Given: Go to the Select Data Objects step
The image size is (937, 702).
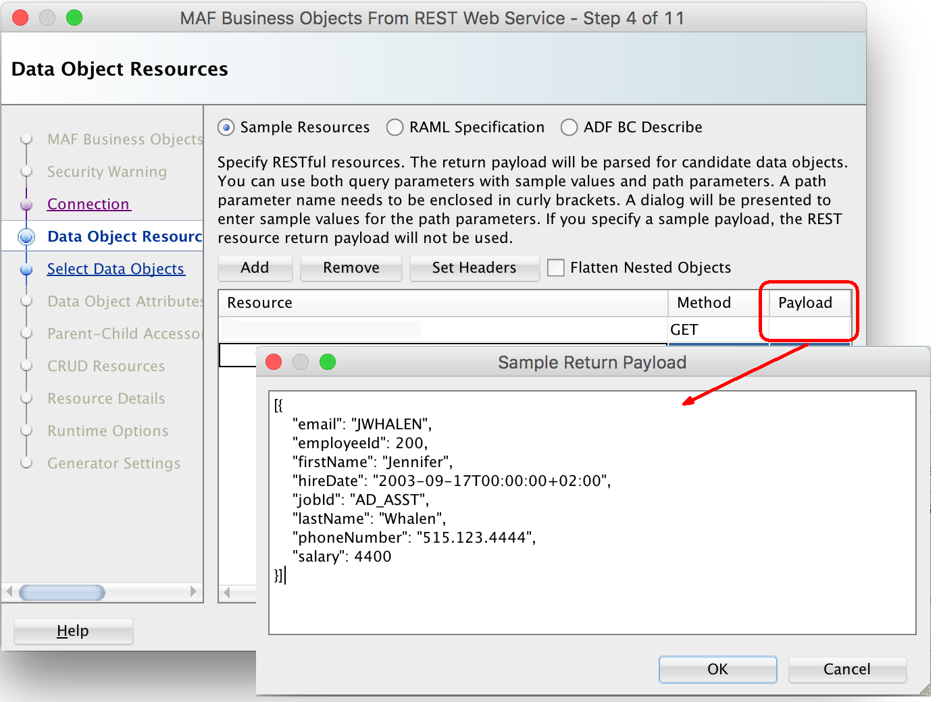Looking at the screenshot, I should (x=116, y=269).
